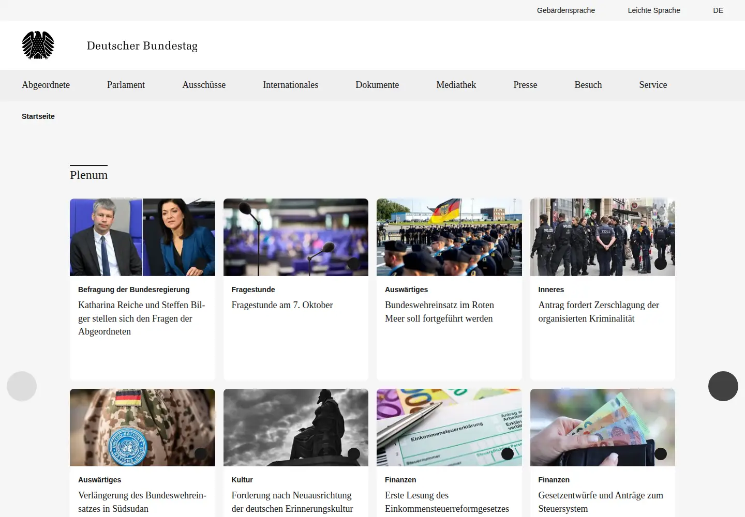Click the politicians photo thumbnail
Screen dimensions: 745x517
coord(142,237)
